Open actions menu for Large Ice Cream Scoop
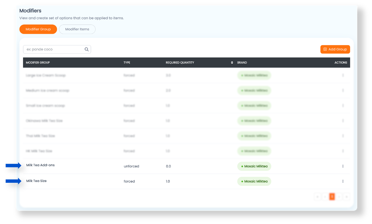The width and height of the screenshot is (372, 224). 343,75
